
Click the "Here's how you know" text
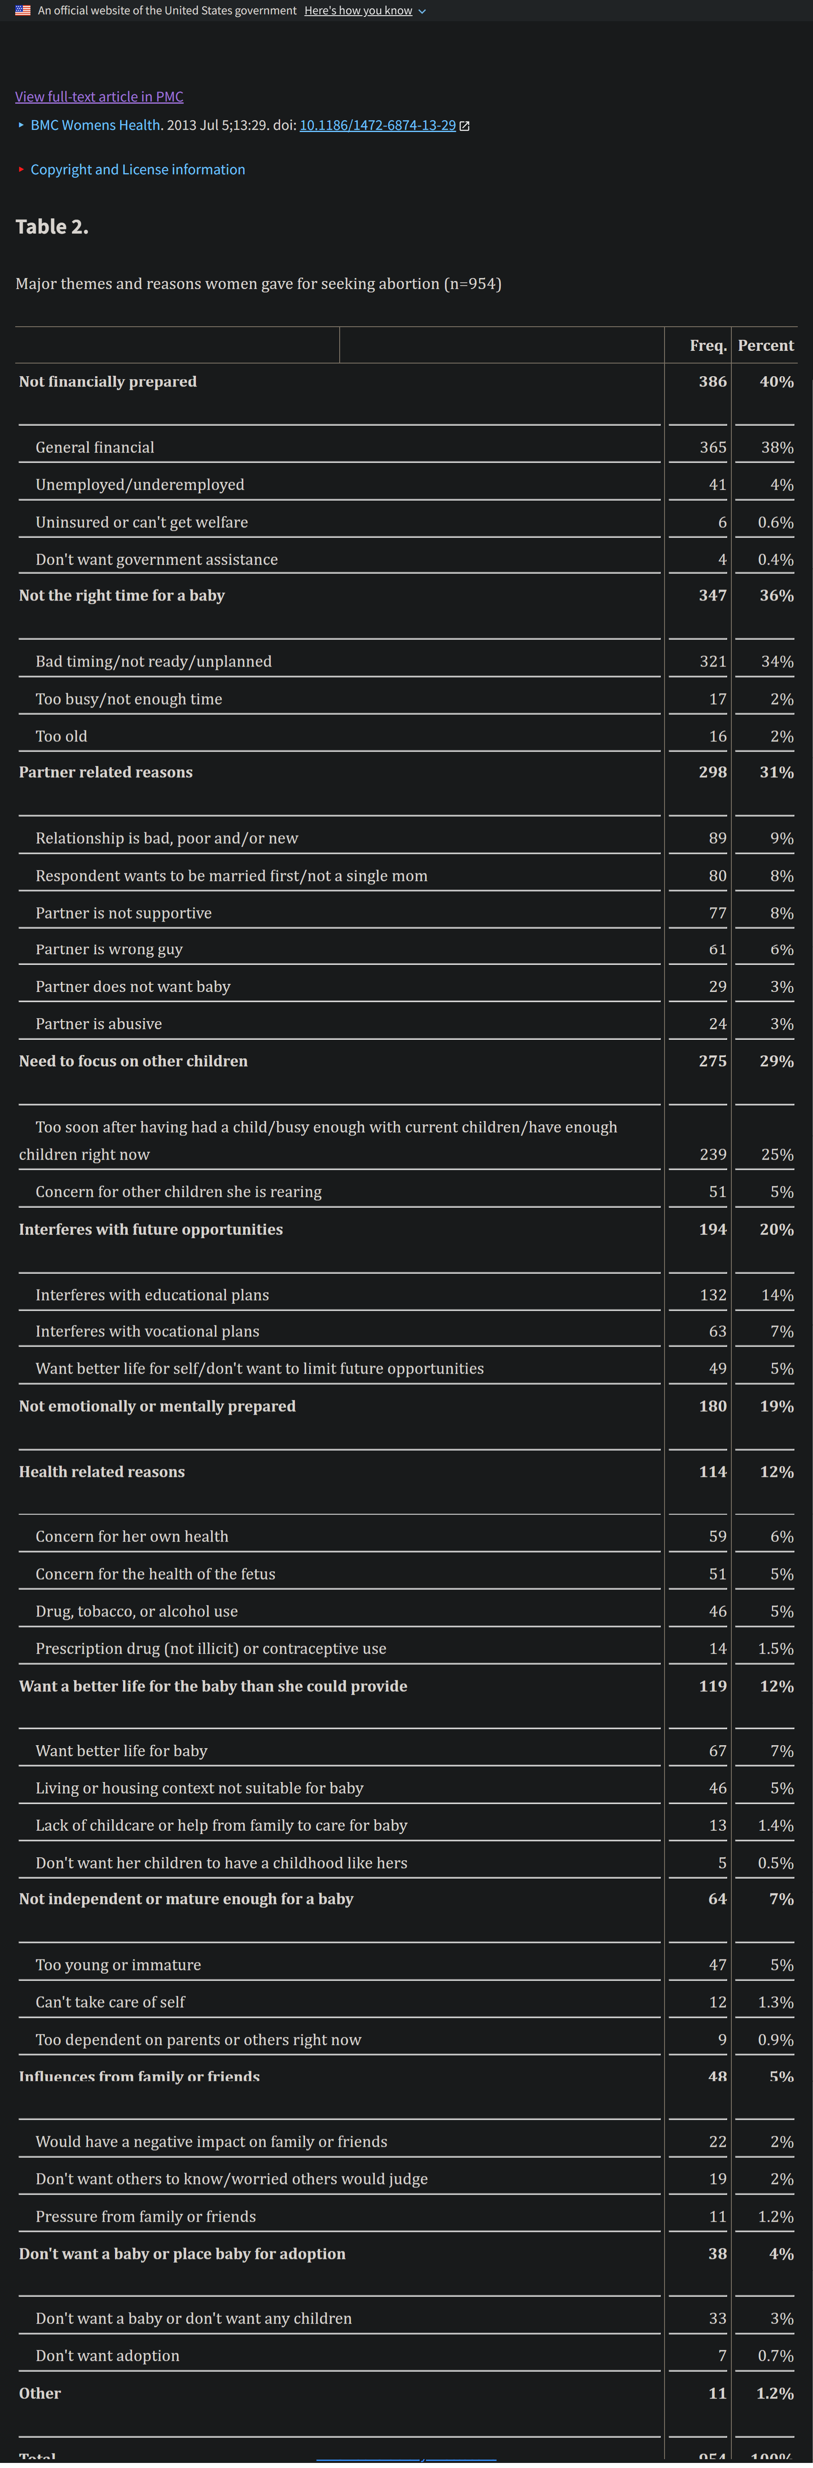358,11
